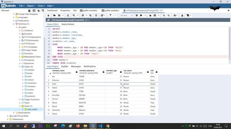The image size is (231, 129).
Task: Open the Find options dropdown arrow
Action: coord(78,15)
